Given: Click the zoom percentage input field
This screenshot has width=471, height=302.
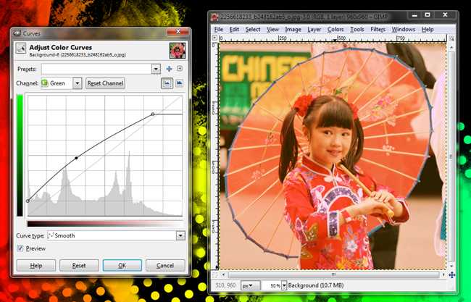Looking at the screenshot, I should tap(272, 285).
